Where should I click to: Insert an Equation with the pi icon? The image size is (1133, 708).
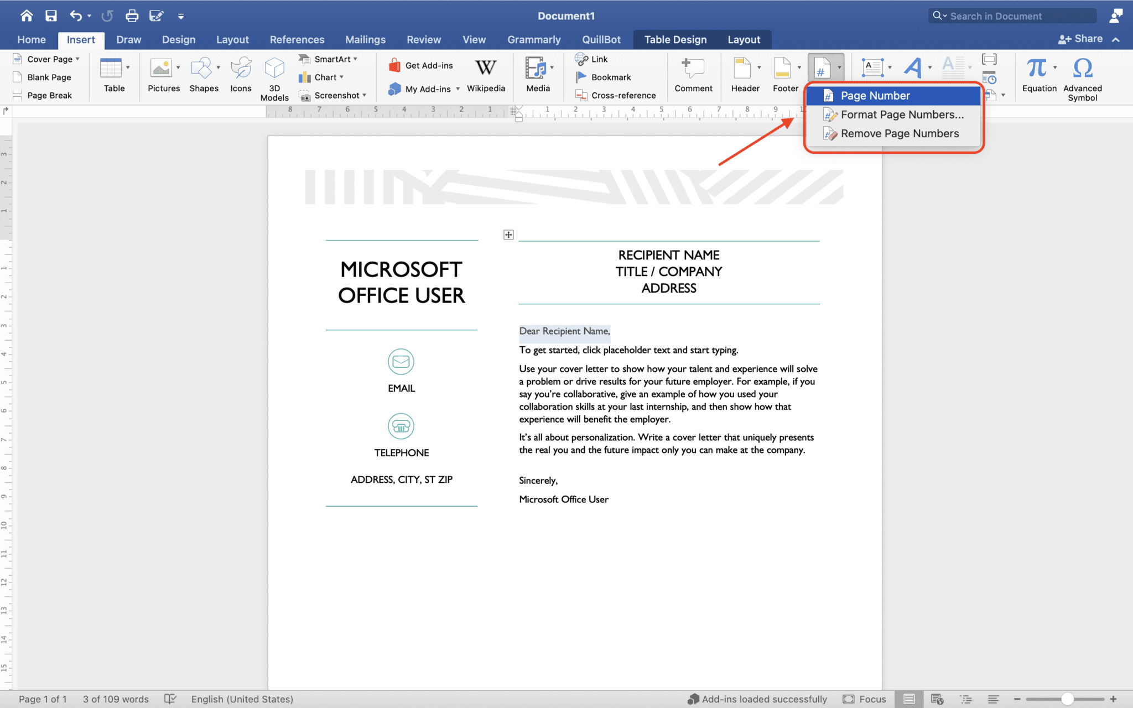point(1036,69)
